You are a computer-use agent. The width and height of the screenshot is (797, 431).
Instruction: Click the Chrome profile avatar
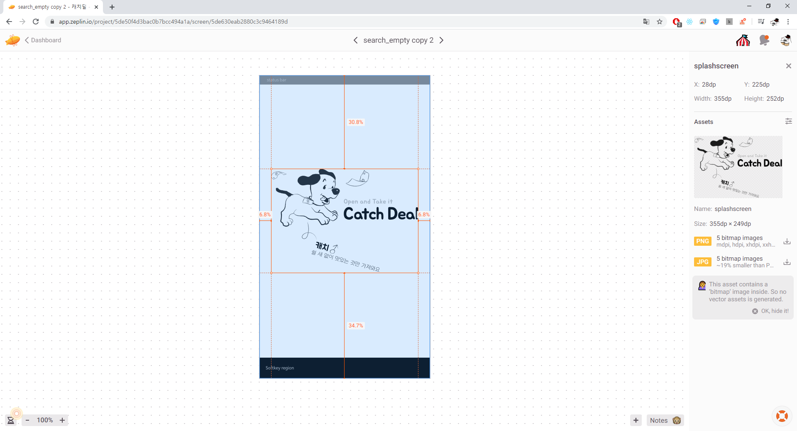[x=775, y=22]
